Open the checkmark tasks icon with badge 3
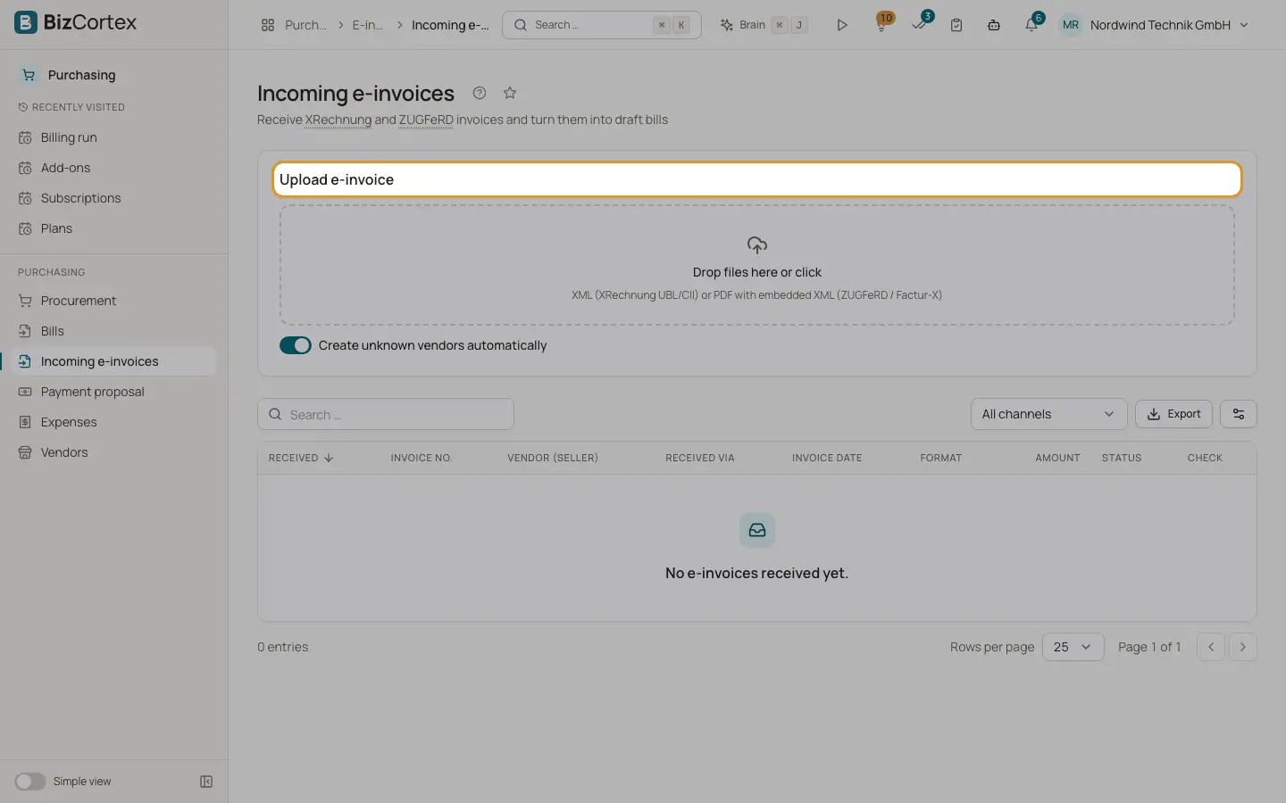This screenshot has height=803, width=1286. pyautogui.click(x=920, y=23)
